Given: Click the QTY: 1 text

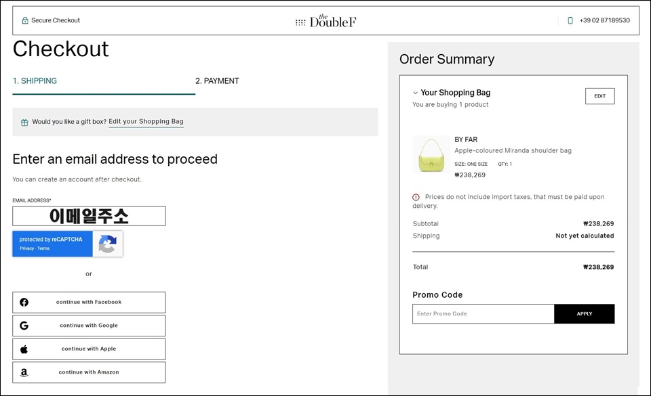Looking at the screenshot, I should 505,164.
